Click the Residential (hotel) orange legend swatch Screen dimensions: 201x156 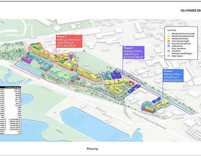pos(168,38)
